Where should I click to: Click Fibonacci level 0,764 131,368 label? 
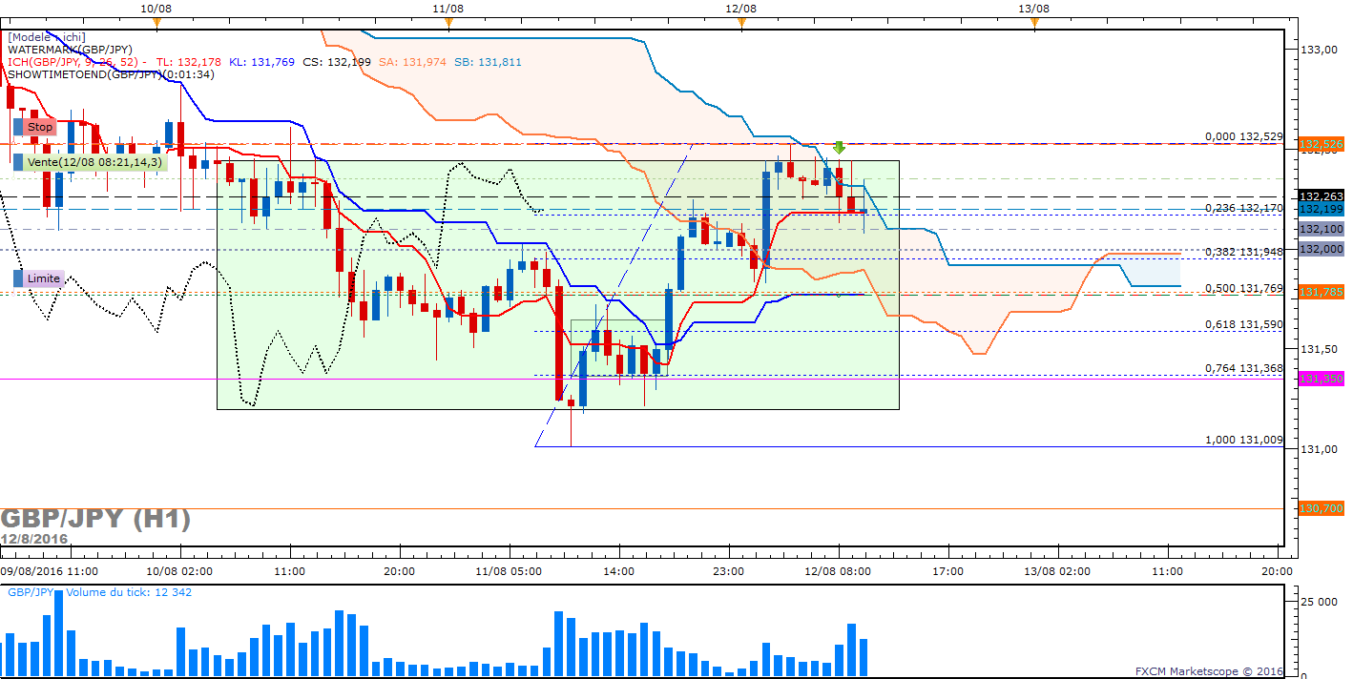tap(1243, 368)
